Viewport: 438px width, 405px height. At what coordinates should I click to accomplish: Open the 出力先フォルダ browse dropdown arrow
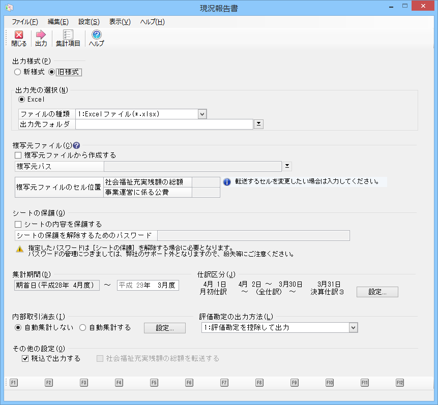(x=258, y=124)
